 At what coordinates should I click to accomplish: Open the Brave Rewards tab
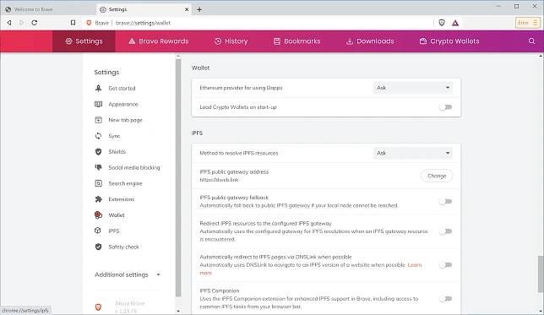159,41
